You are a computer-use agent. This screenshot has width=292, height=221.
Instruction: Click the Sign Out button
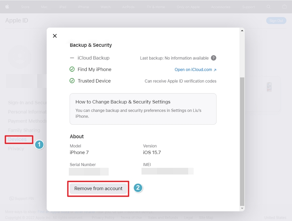pyautogui.click(x=276, y=20)
